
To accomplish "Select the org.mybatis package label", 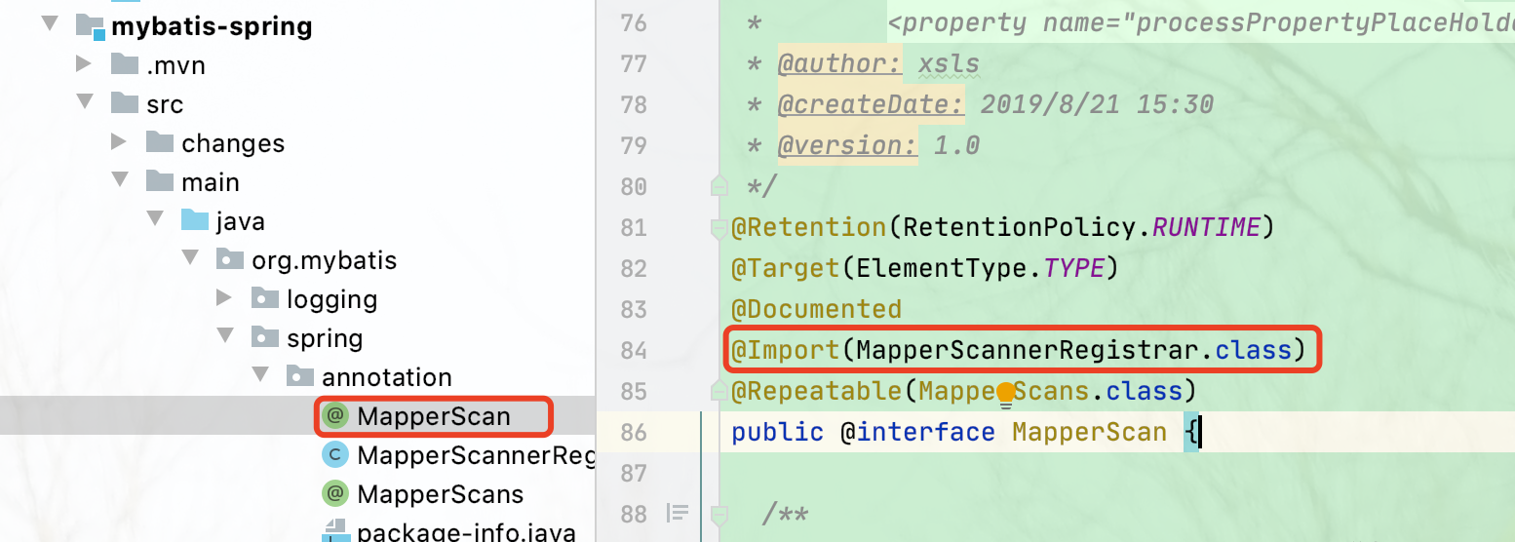I will click(325, 260).
